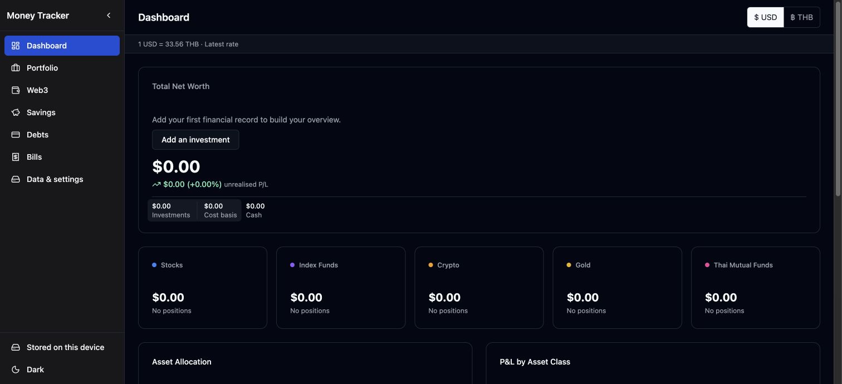Click the Portfolio briefcase icon

pos(16,68)
